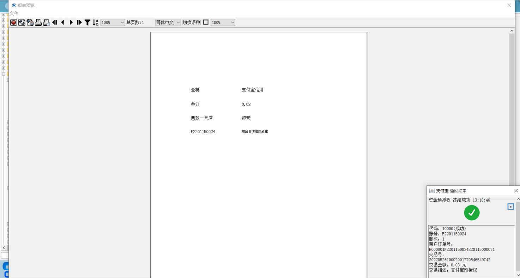The width and height of the screenshot is (520, 278).
Task: Click the print icon
Action: [x=38, y=23]
